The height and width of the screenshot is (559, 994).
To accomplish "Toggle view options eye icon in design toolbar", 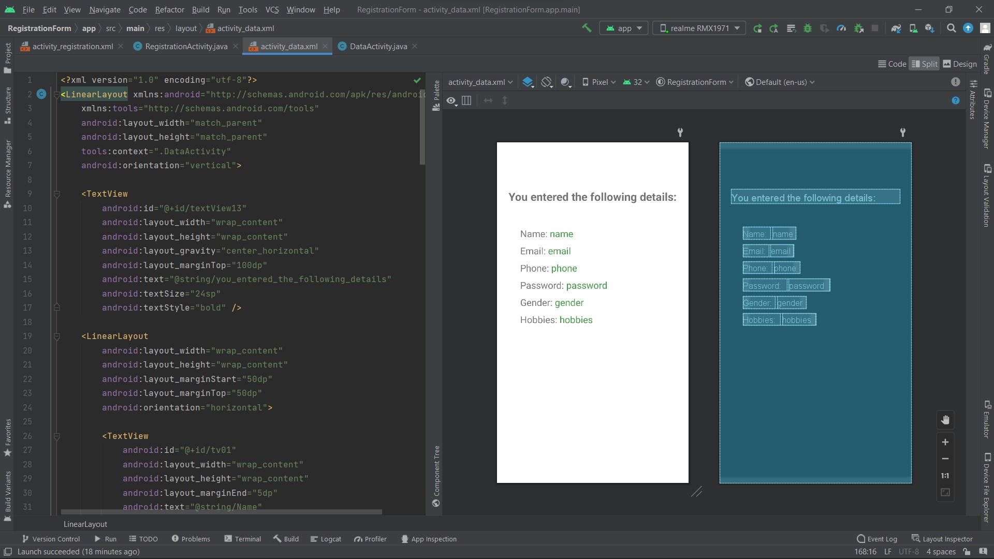I will (451, 100).
